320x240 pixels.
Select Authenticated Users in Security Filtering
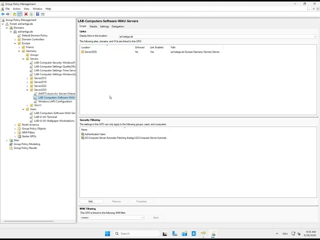95,134
